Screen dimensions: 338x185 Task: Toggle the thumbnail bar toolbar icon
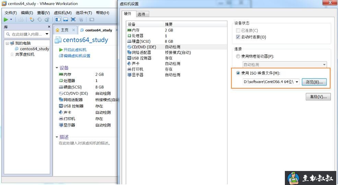[65, 19]
